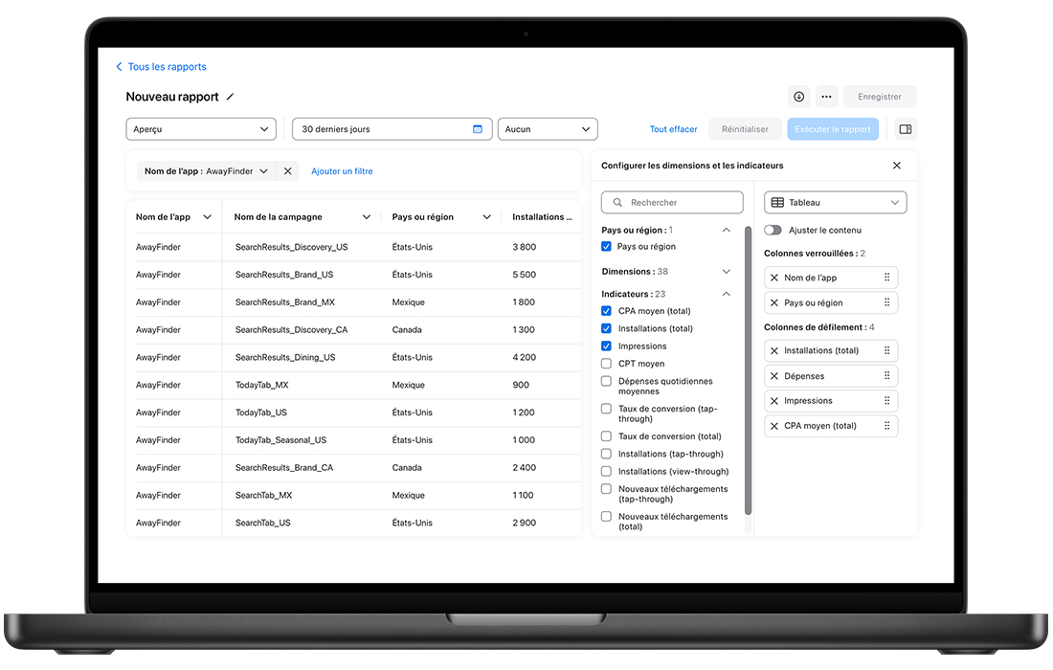This screenshot has height=670, width=1053.
Task: Expand the Dimensions section
Action: click(726, 272)
